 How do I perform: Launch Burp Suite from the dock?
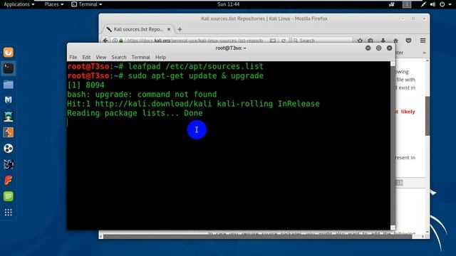[x=8, y=132]
